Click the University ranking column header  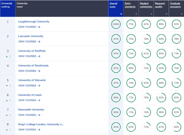8,9
